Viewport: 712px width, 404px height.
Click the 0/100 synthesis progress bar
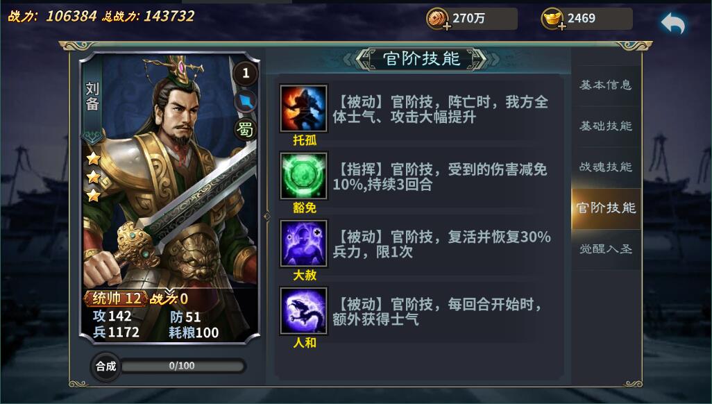click(x=183, y=366)
